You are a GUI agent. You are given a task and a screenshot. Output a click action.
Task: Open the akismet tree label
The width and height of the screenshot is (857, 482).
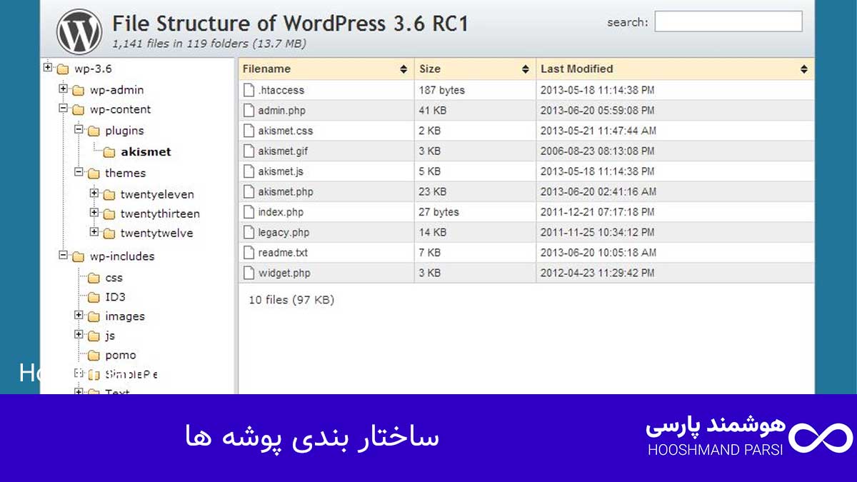point(146,151)
